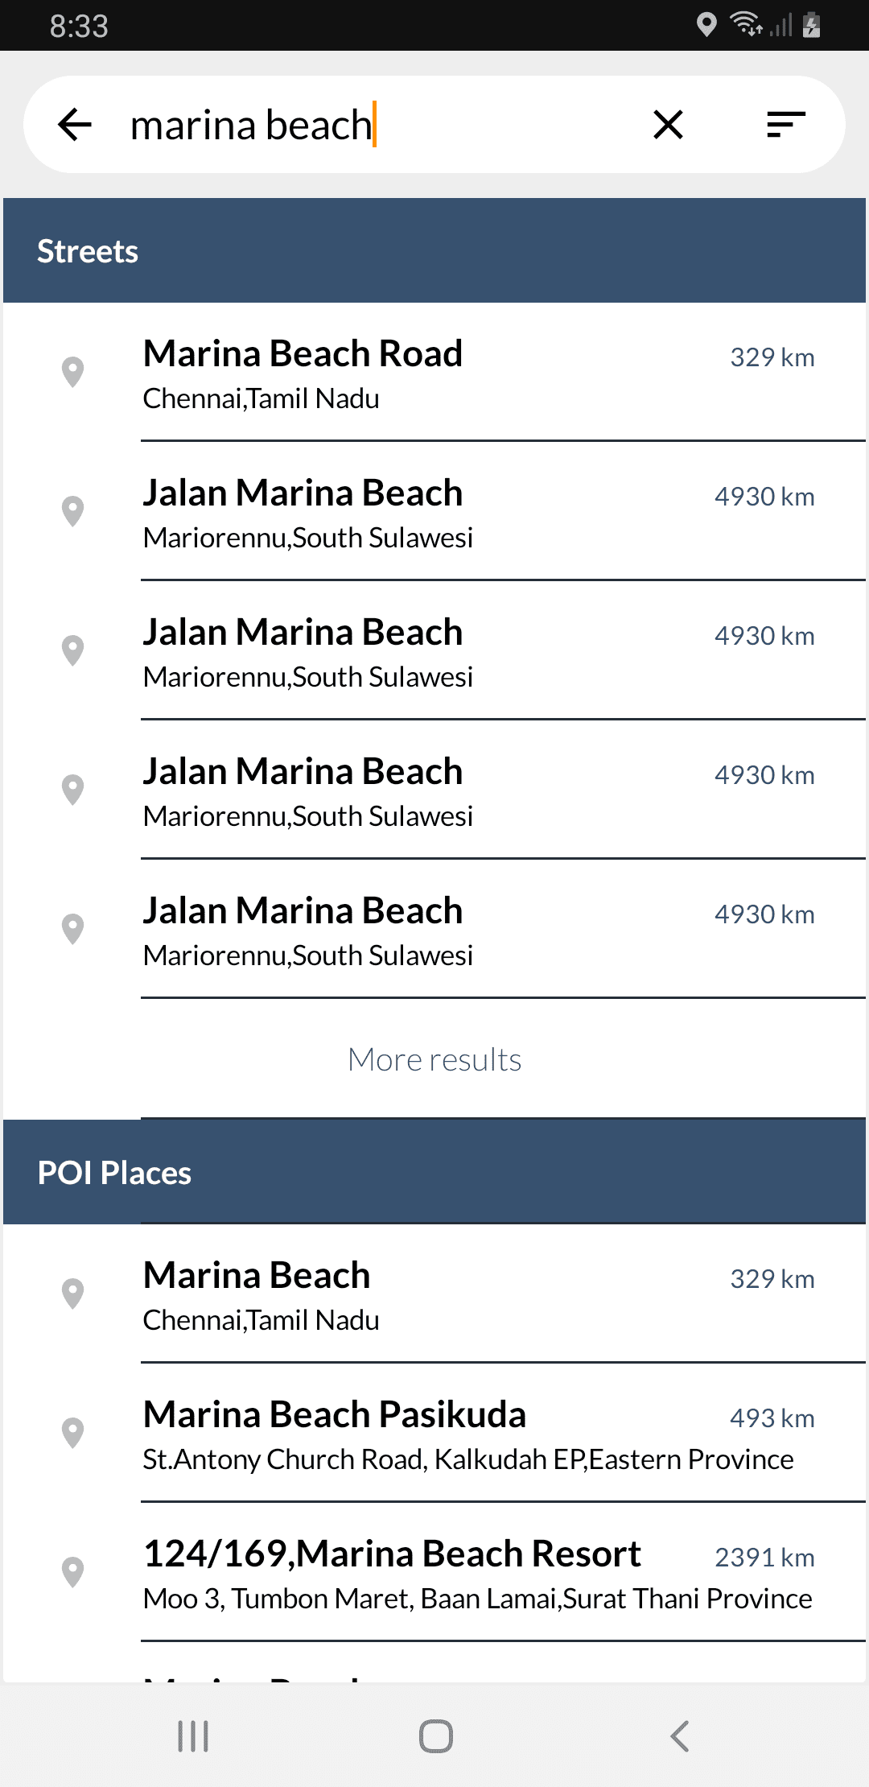Select the POI Places section header

coord(434,1173)
